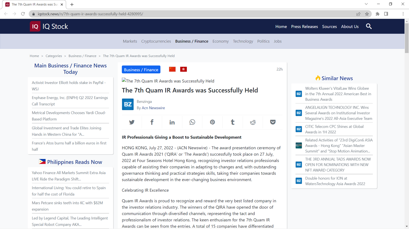Open France's Atos burns half billion article
Viewport: 409px width, 229px height.
70,146
